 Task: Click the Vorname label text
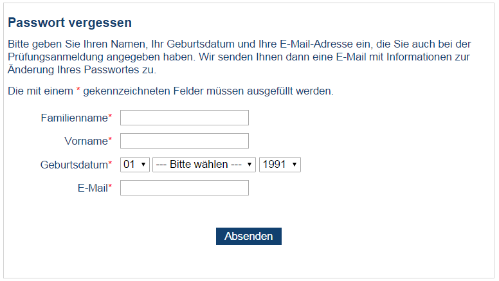click(x=86, y=141)
